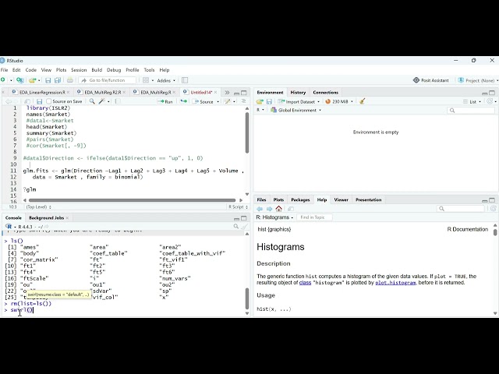Open the Session menu

point(79,70)
